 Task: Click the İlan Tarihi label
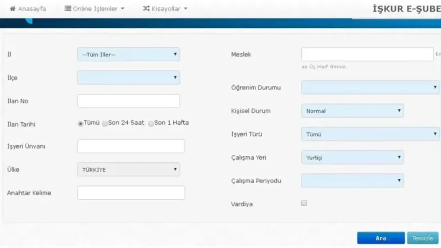[21, 124]
